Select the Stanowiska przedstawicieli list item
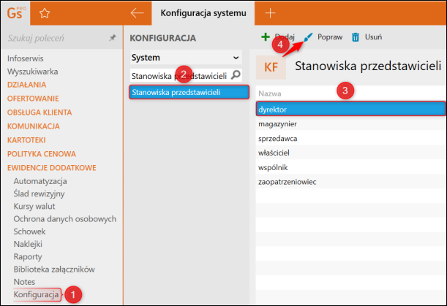Image resolution: width=447 pixels, height=306 pixels. point(189,92)
